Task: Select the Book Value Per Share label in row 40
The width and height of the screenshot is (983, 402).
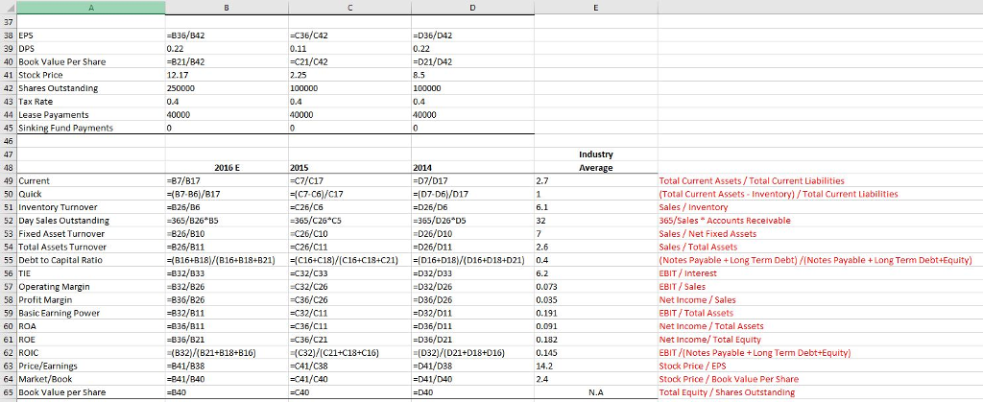Action: pyautogui.click(x=91, y=61)
